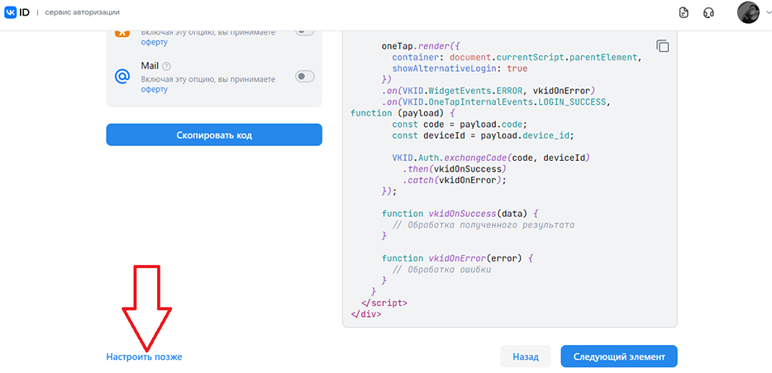Click the Mail service icon
This screenshot has width=772, height=373.
[x=122, y=76]
